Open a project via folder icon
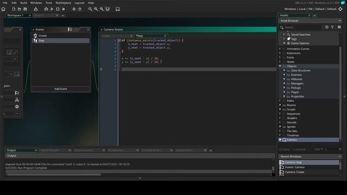Screen dimensions: 347x195 (x=20, y=9)
